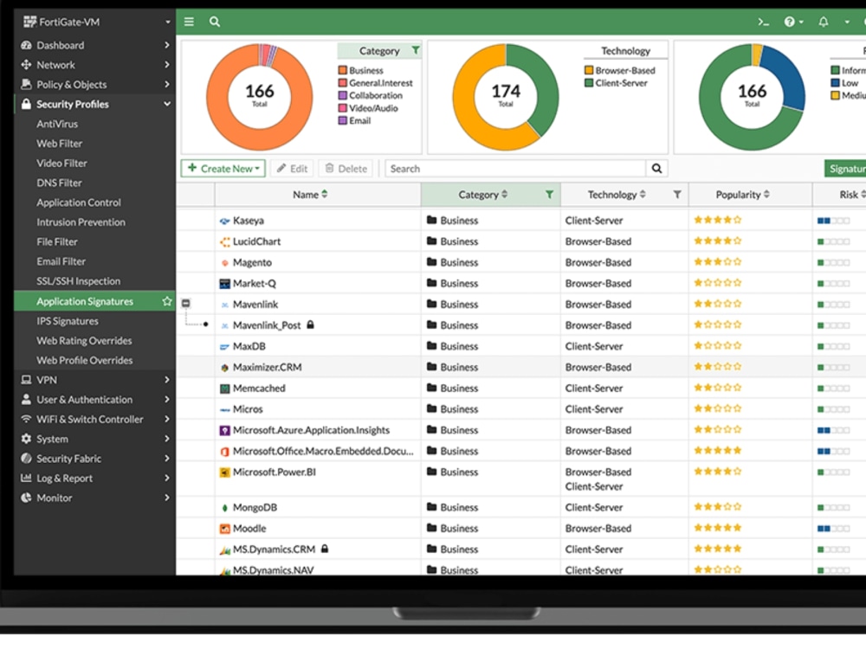
Task: Click Microsoft.Azure.Application.Insights icon
Action: [x=224, y=430]
